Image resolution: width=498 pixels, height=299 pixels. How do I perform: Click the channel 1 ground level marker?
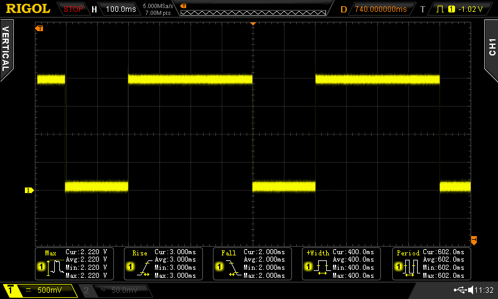28,190
